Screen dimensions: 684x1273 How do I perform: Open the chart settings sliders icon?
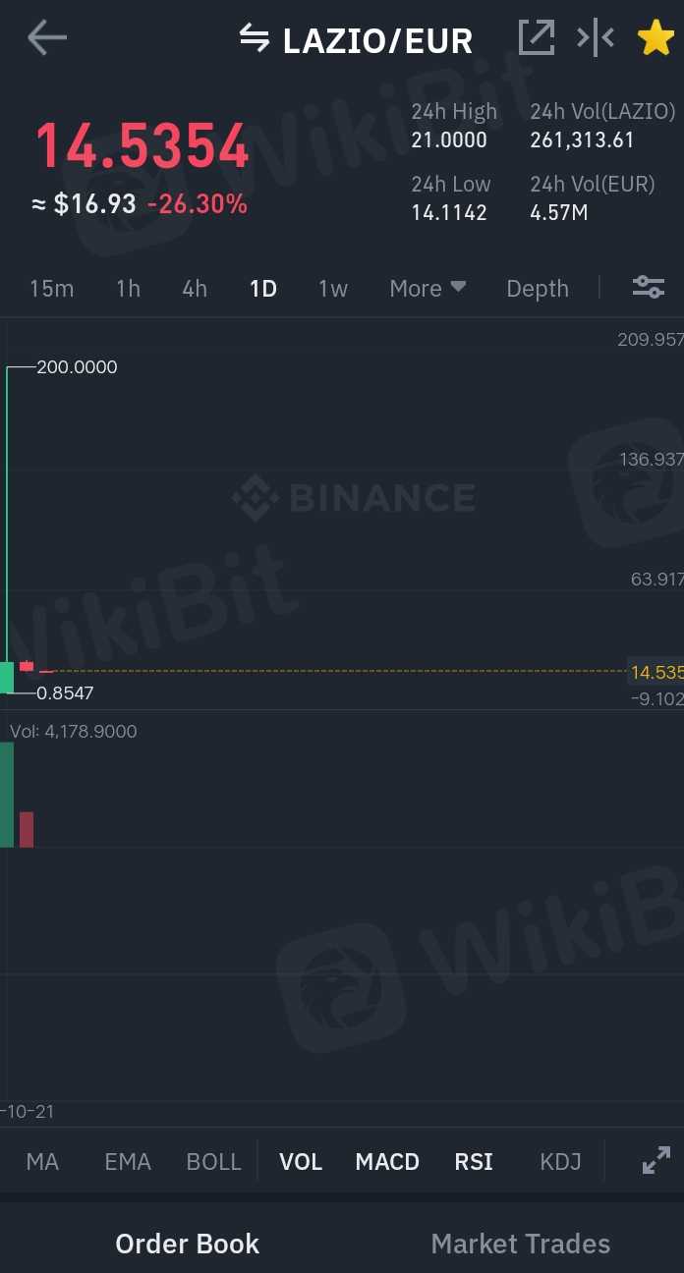[649, 287]
